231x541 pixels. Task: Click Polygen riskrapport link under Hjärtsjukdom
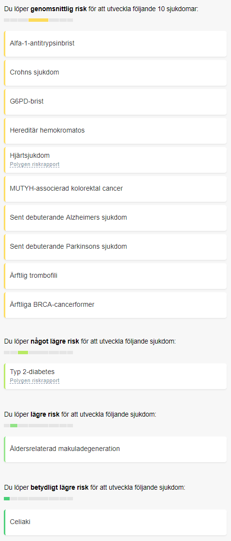click(34, 164)
